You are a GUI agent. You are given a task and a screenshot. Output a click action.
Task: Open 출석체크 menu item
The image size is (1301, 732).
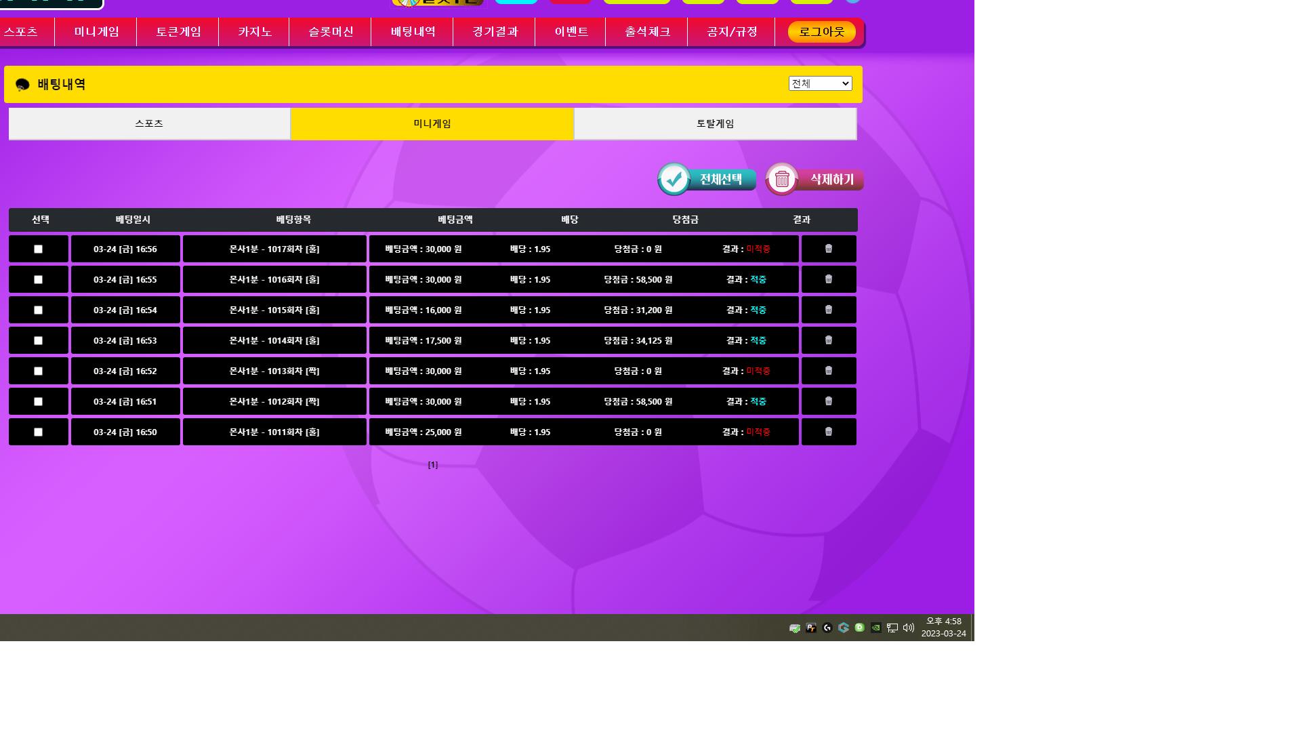647,32
